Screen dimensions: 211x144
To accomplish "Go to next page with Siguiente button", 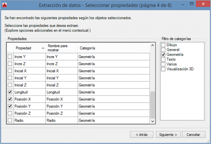I will click(170, 135).
